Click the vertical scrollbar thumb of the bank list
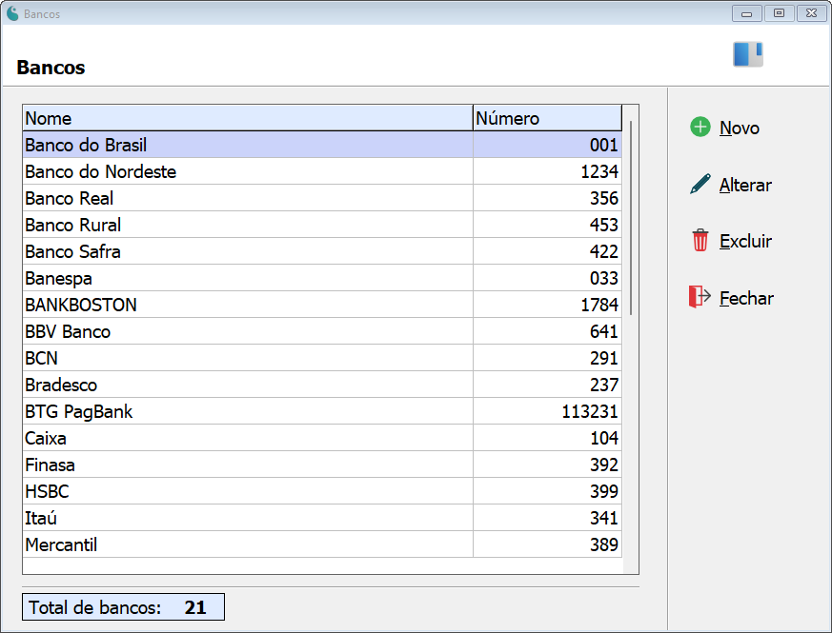This screenshot has width=832, height=633. point(630,218)
